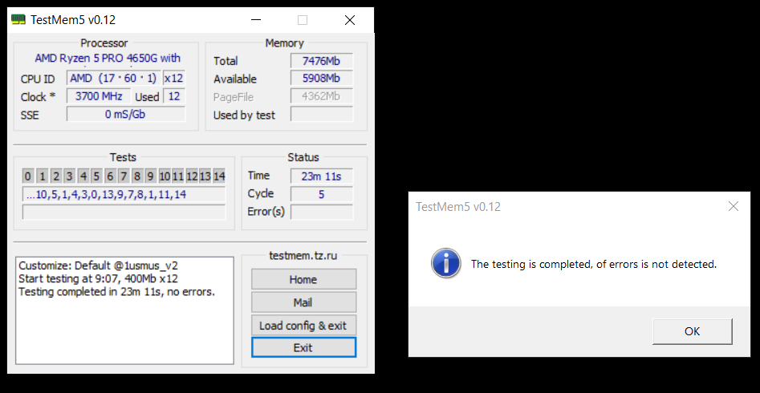Image resolution: width=760 pixels, height=393 pixels.
Task: Click the Total memory value 7476Mb
Action: 321,61
